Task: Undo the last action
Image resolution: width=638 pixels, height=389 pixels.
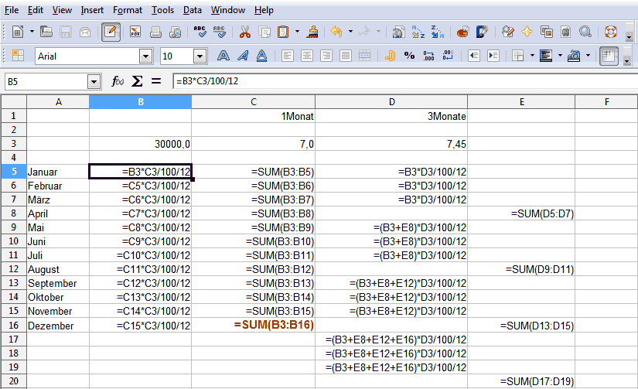Action: (x=336, y=32)
